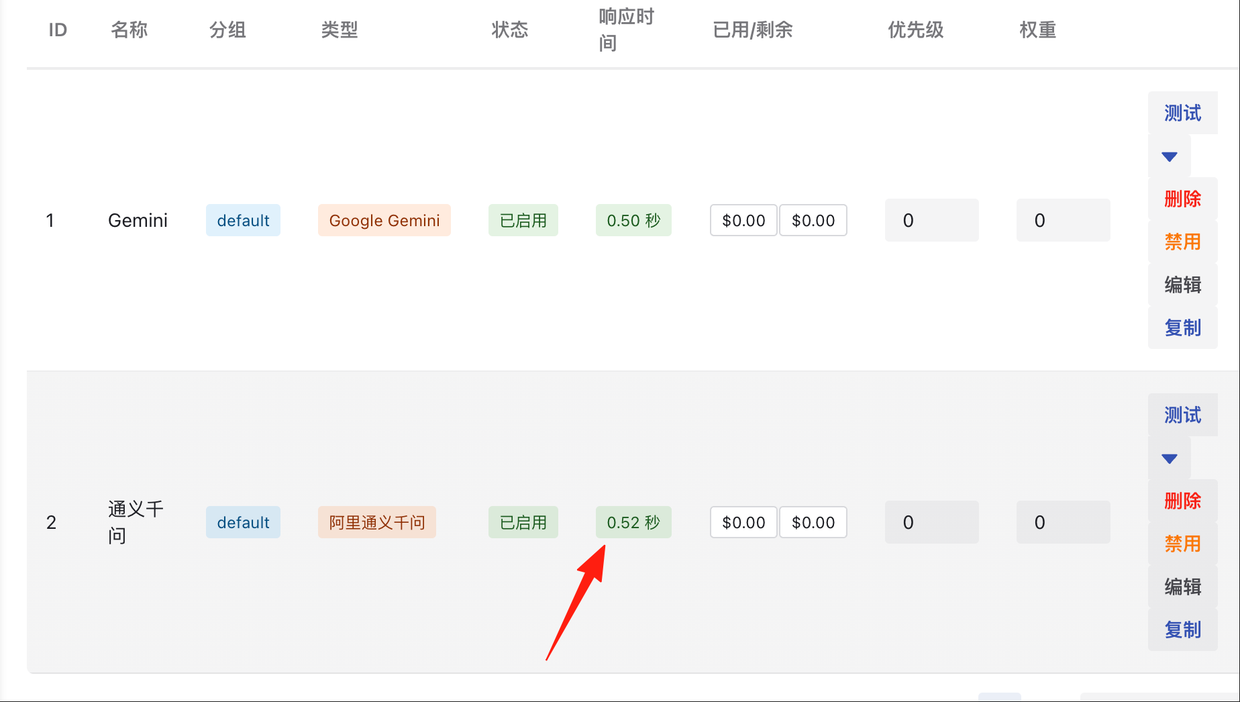
Task: Click the weight input for 通义千问
Action: click(x=1063, y=522)
